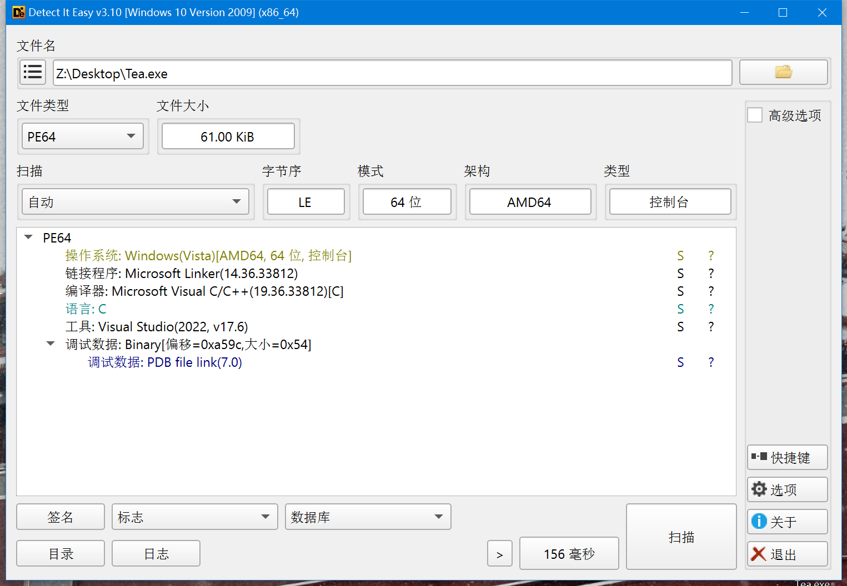Open the 自动 scan mode dropdown

(136, 201)
